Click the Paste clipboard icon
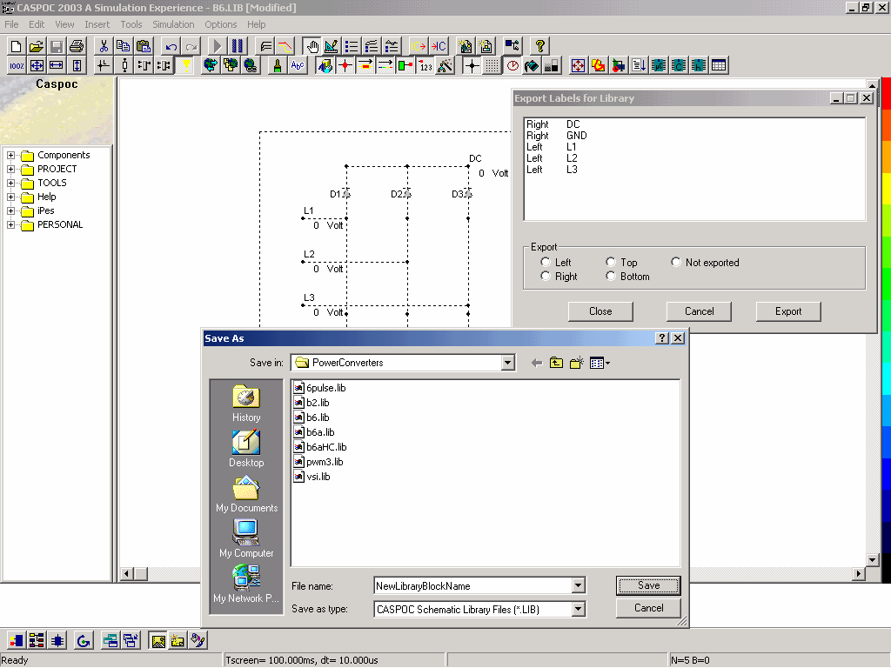Screen dimensions: 891x668 pyautogui.click(x=144, y=46)
